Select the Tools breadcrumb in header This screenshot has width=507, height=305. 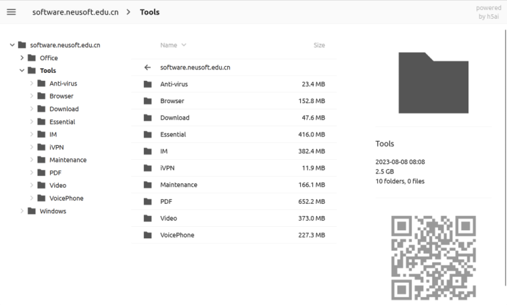click(x=149, y=12)
